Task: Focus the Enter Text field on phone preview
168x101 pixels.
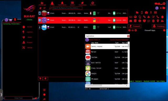Action: [x=19, y=98]
